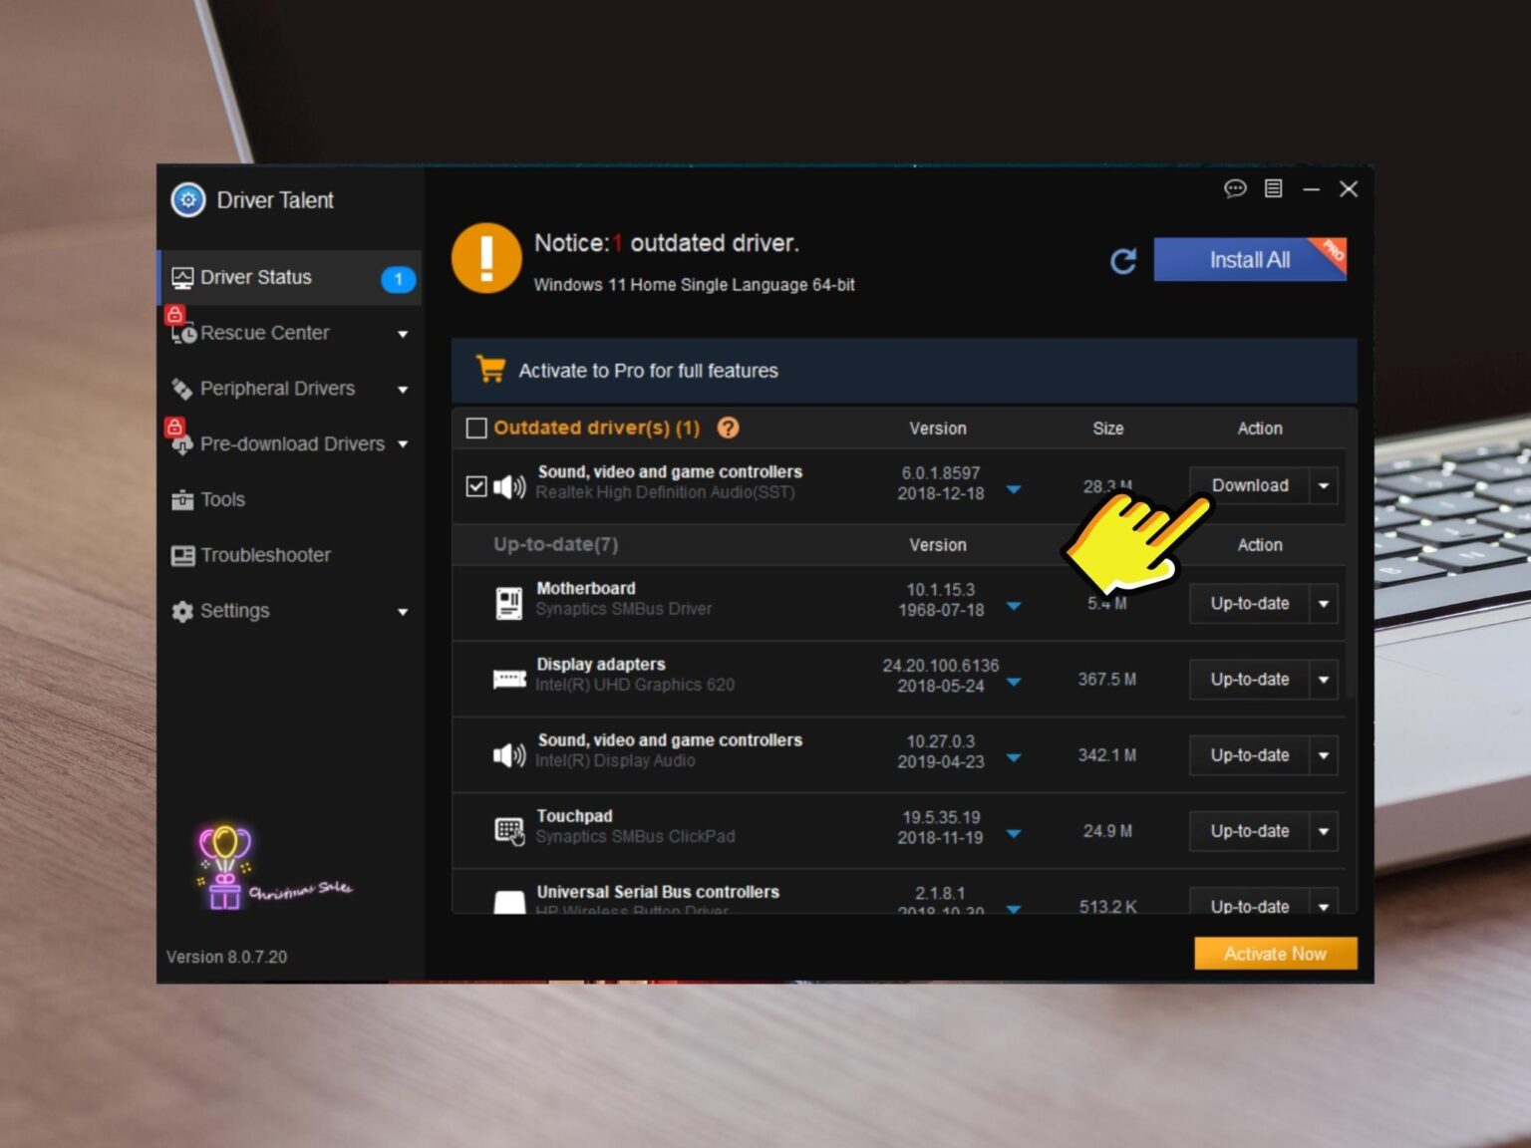Click the Motherboard device icon
1531x1148 pixels.
coord(509,602)
